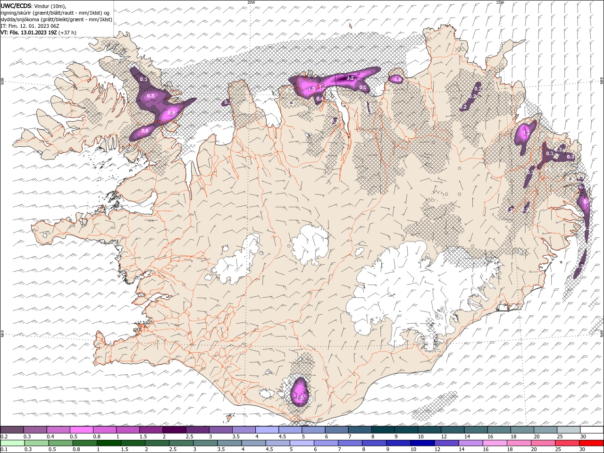The image size is (604, 453).
Task: Click the 0.4 value below the north coast snow band
Action: pyautogui.click(x=319, y=99)
